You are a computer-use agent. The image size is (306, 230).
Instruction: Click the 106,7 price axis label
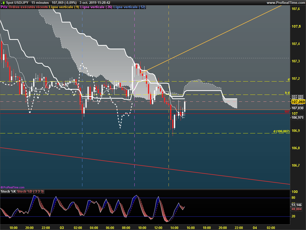[295, 165]
